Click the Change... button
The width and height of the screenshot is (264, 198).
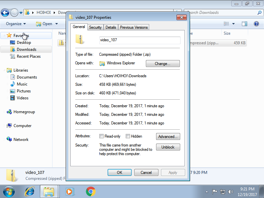coord(163,64)
